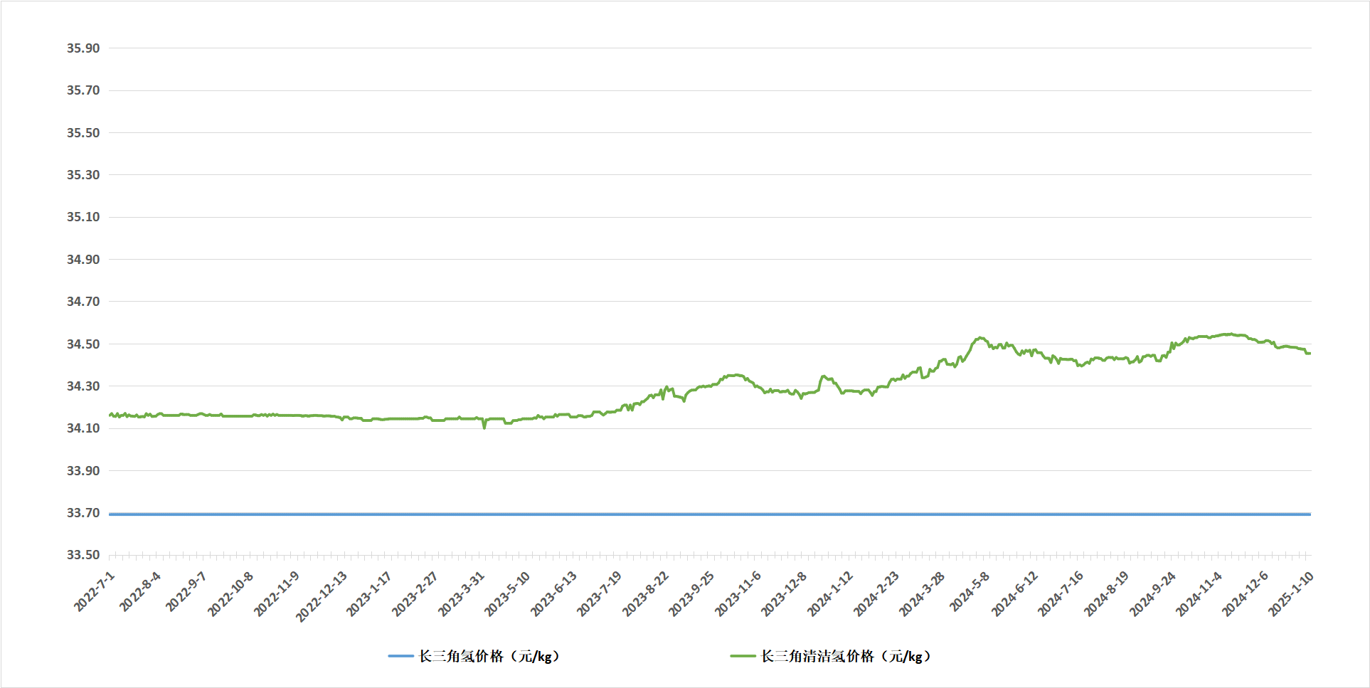Click x-axis date 2023-7-19
This screenshot has height=688, width=1370.
[599, 594]
